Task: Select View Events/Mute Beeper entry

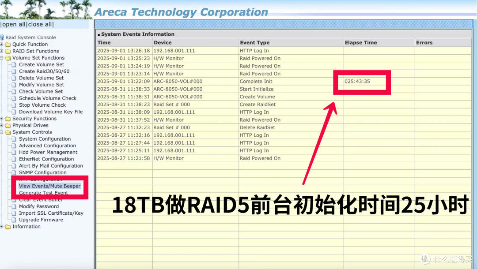Action: pyautogui.click(x=49, y=186)
